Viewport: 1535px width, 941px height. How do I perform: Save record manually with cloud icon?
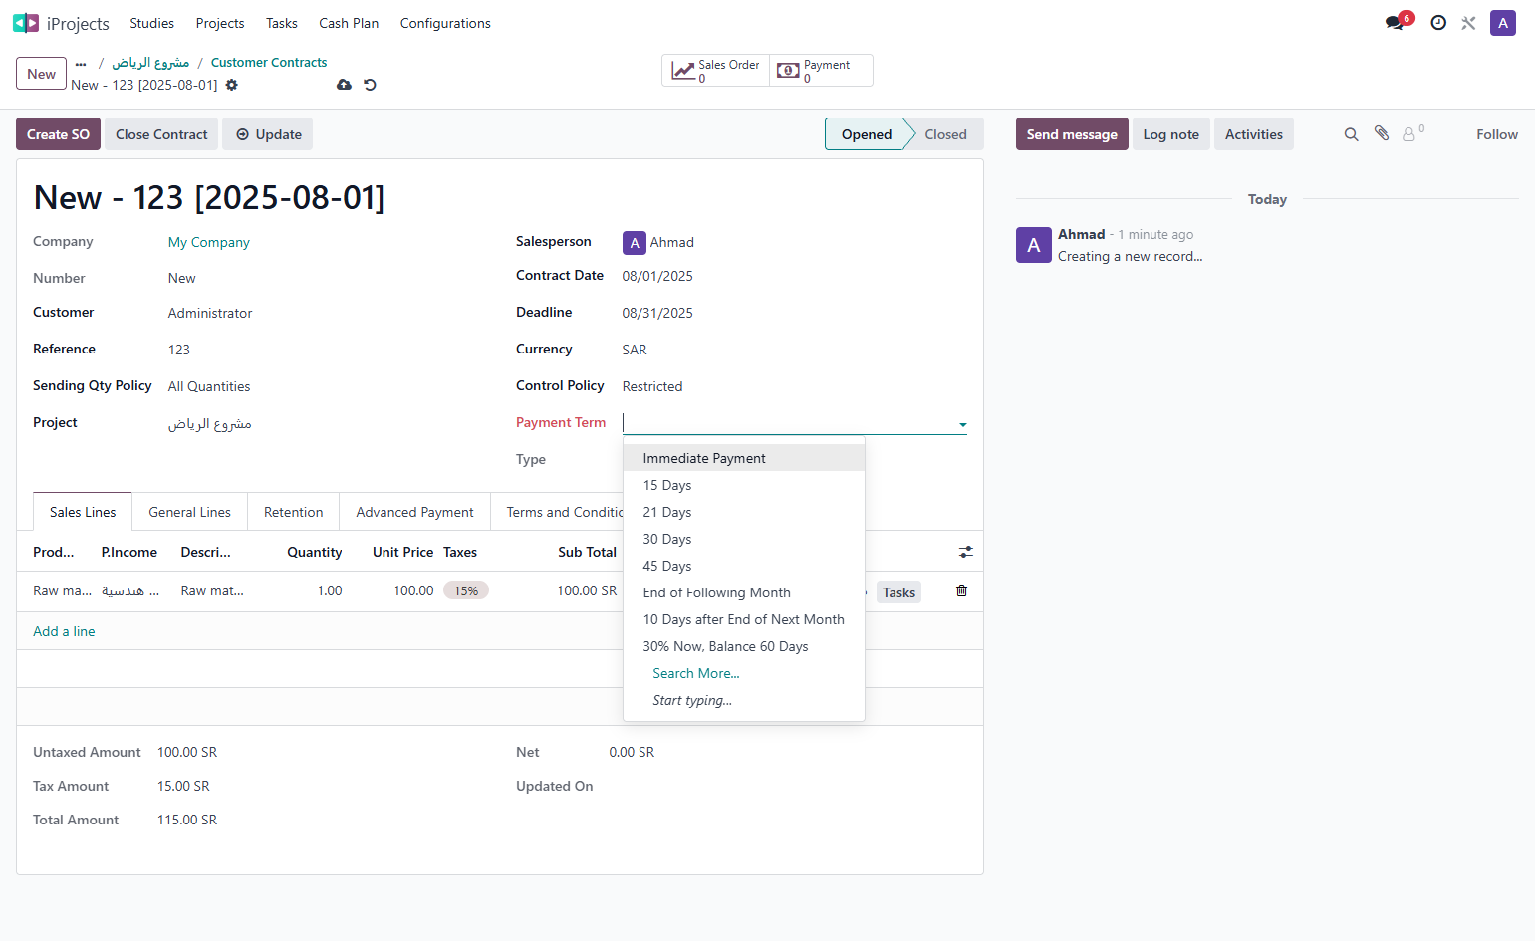344,85
